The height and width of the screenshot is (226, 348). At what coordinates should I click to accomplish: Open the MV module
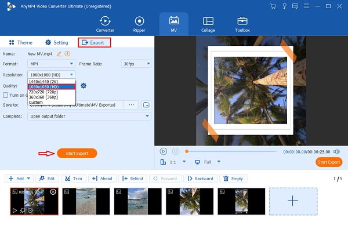(x=174, y=24)
